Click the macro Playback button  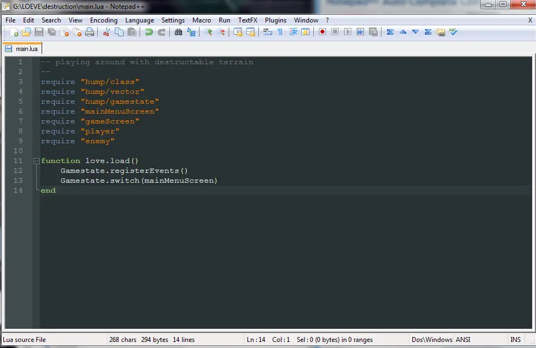click(347, 32)
